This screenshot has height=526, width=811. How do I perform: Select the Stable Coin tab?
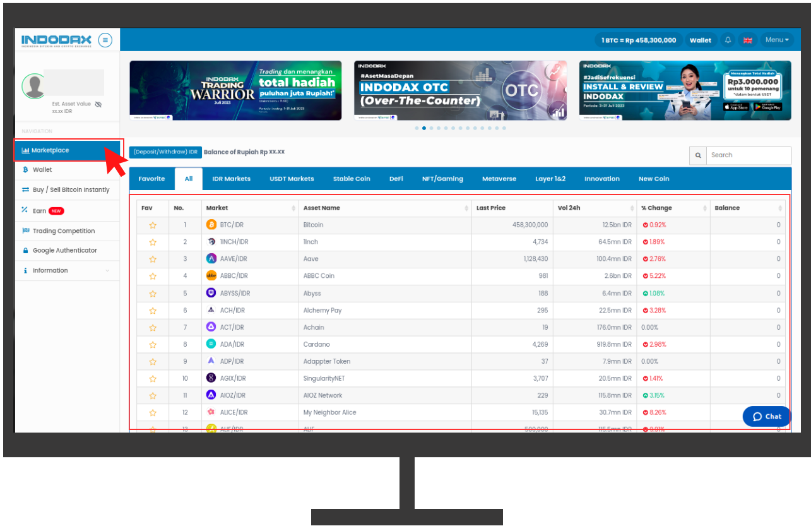(x=352, y=179)
